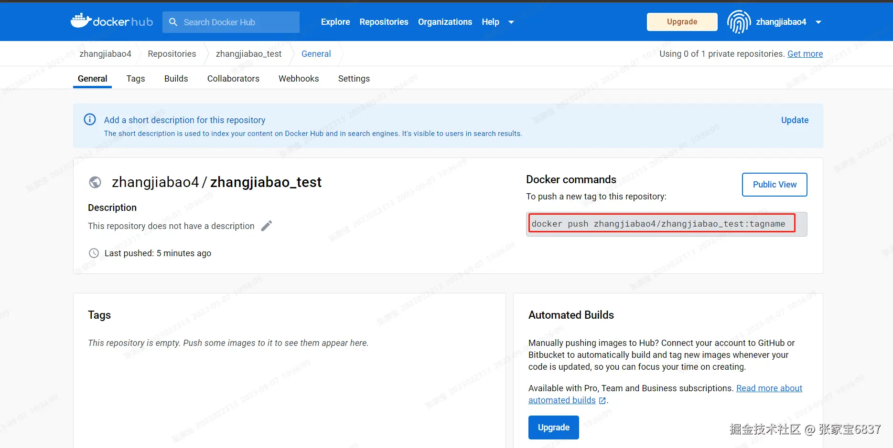Viewport: 893px width, 448px height.
Task: Click zhangjiabao4 breadcrumb
Action: click(x=105, y=54)
